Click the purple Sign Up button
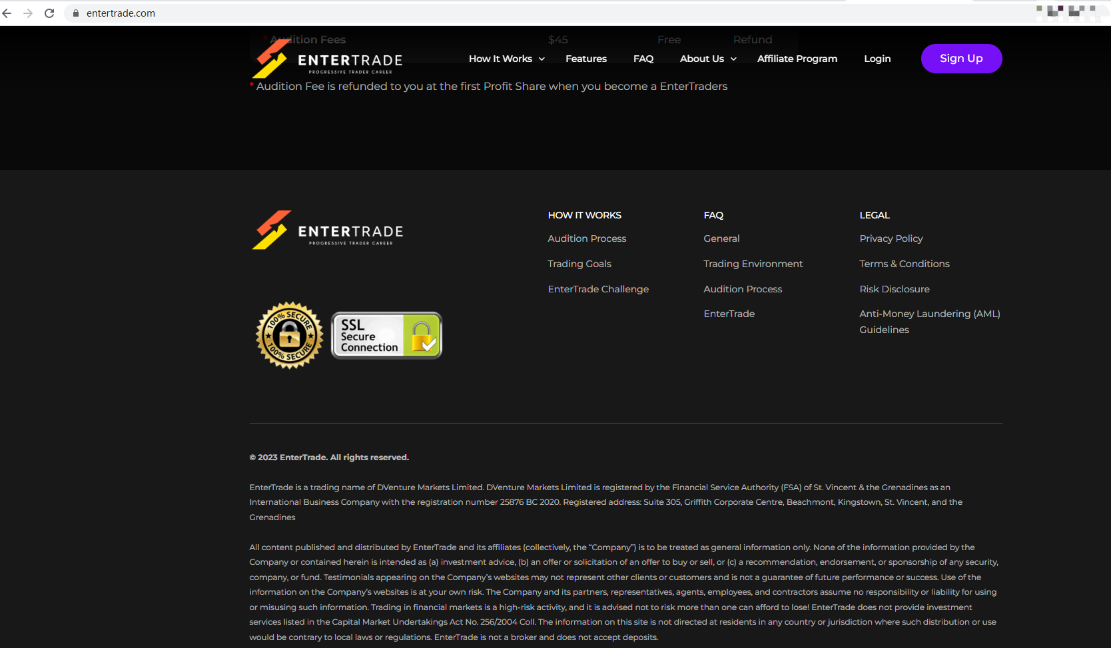Viewport: 1111px width, 648px height. [x=961, y=59]
